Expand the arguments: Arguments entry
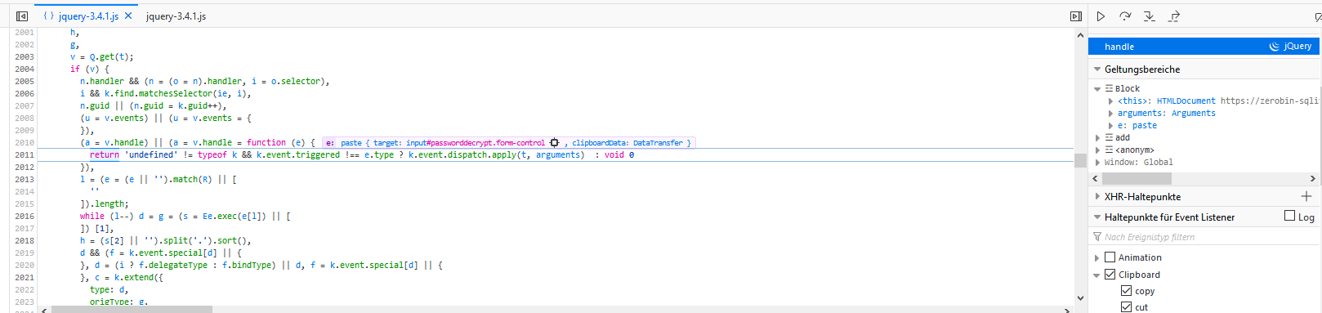This screenshot has width=1322, height=313. click(x=1110, y=114)
